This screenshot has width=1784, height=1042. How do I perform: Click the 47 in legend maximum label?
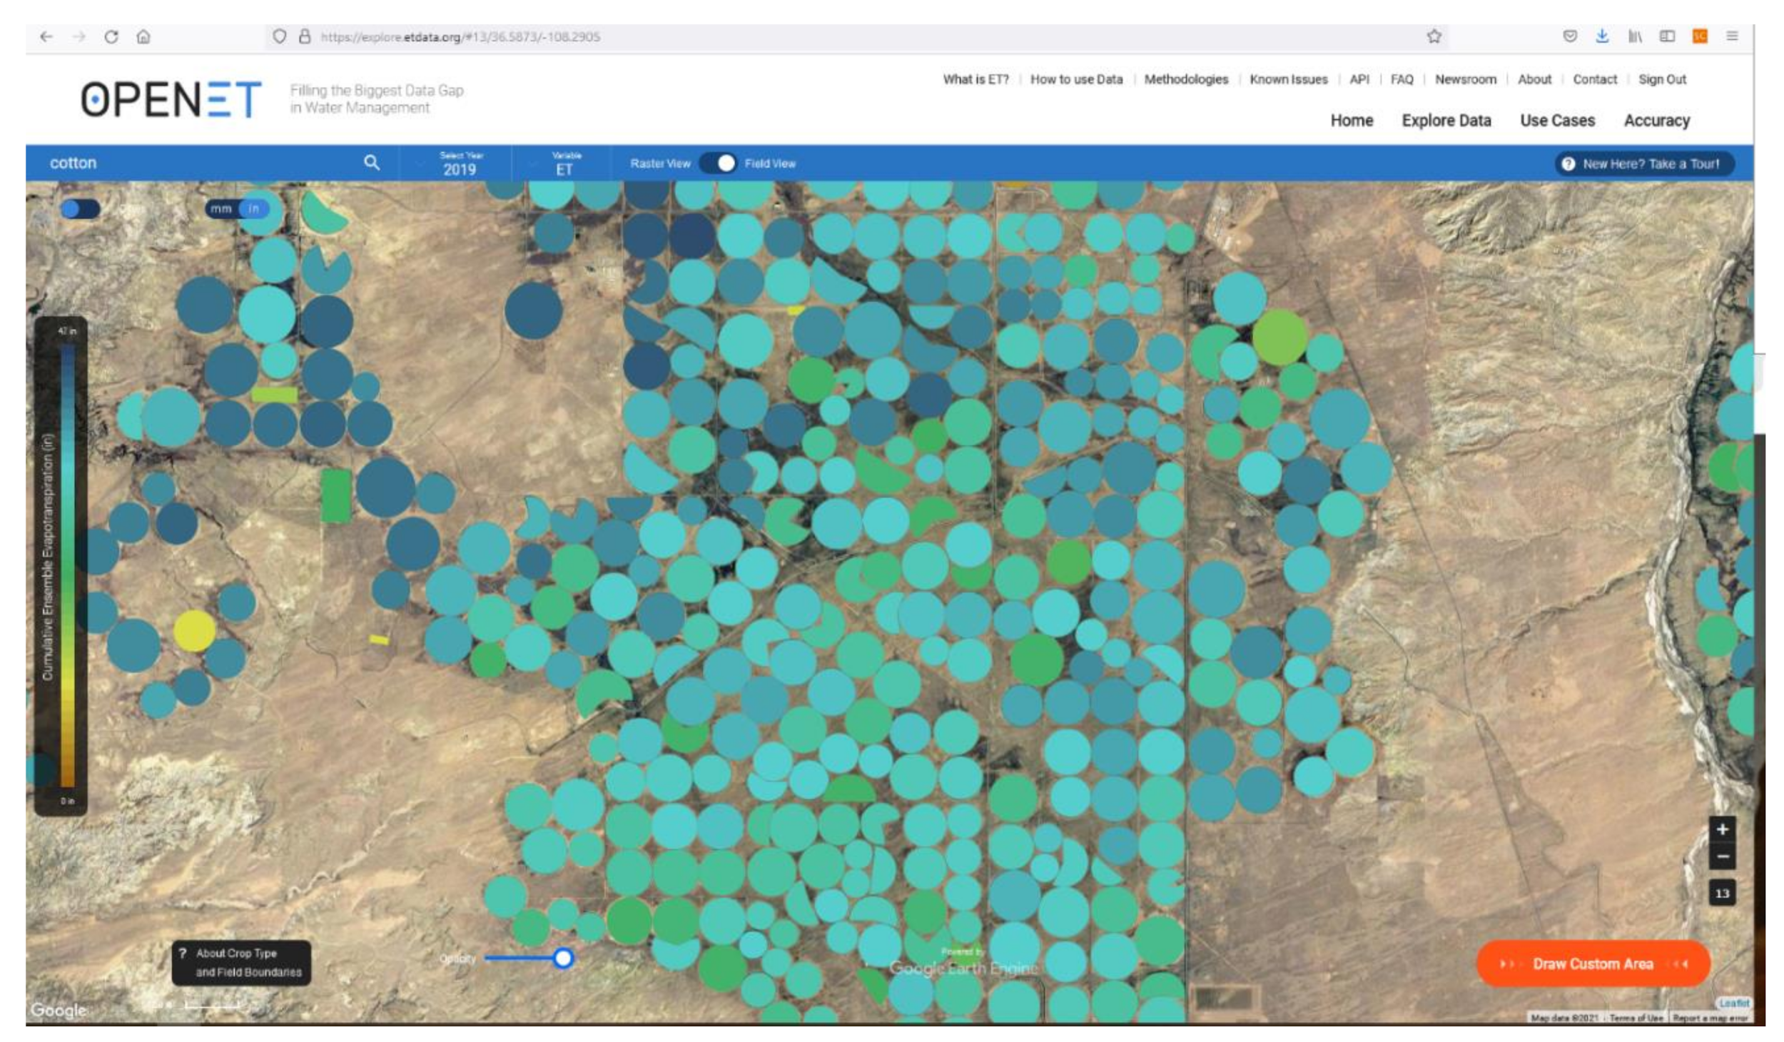click(67, 331)
